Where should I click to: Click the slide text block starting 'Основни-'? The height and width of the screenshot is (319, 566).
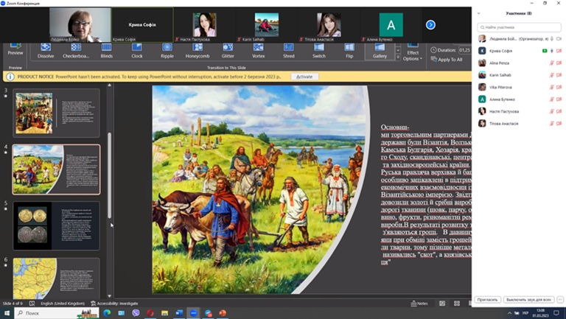point(426,194)
